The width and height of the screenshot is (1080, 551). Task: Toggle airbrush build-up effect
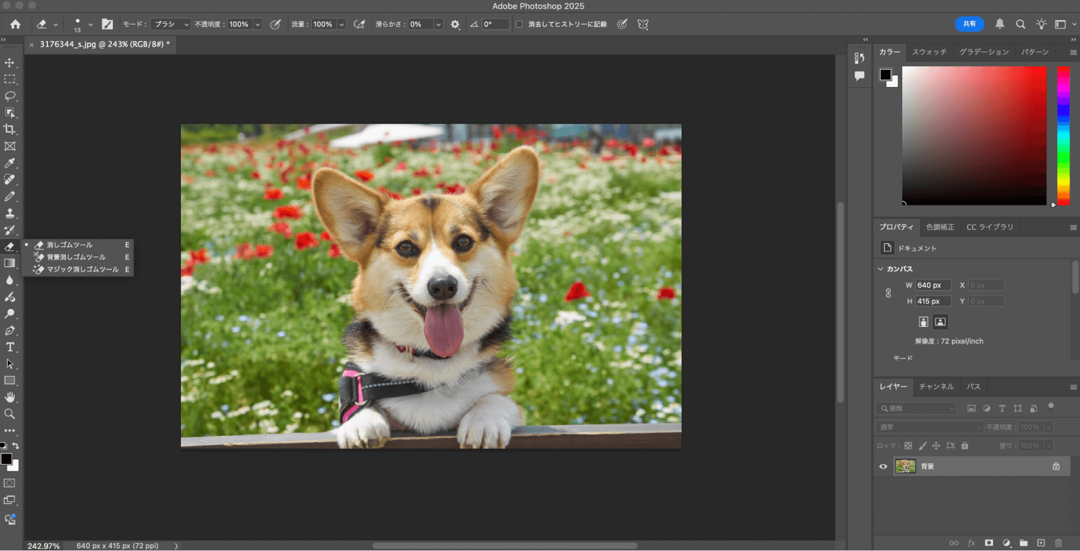coord(359,24)
